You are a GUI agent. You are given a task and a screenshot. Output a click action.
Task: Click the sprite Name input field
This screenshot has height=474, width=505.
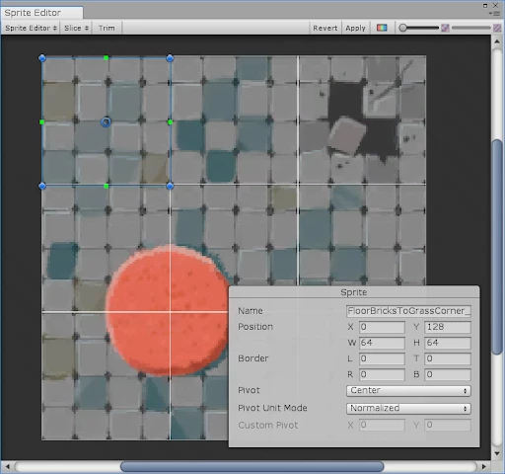pos(408,311)
